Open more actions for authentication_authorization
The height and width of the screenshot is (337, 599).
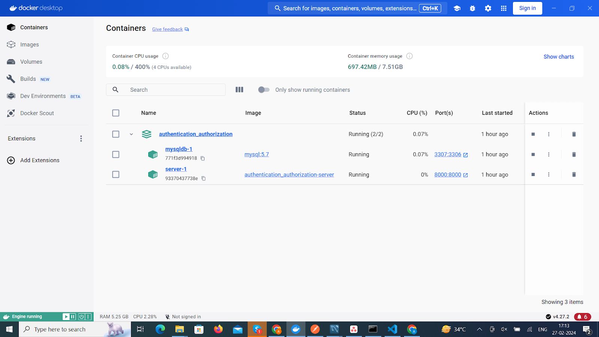[x=549, y=134]
